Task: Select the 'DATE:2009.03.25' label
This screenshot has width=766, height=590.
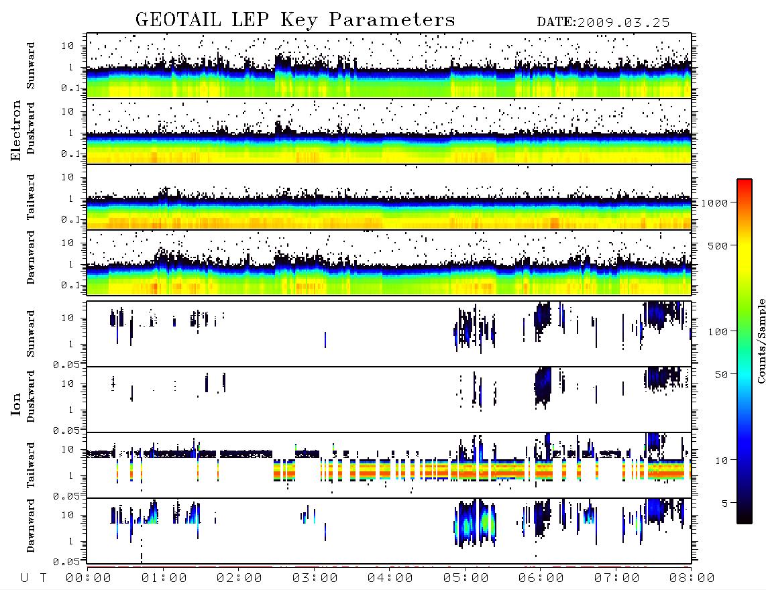Action: [x=603, y=23]
